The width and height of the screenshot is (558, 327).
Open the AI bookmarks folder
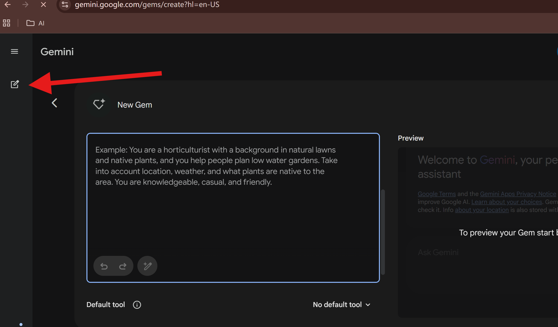point(35,23)
